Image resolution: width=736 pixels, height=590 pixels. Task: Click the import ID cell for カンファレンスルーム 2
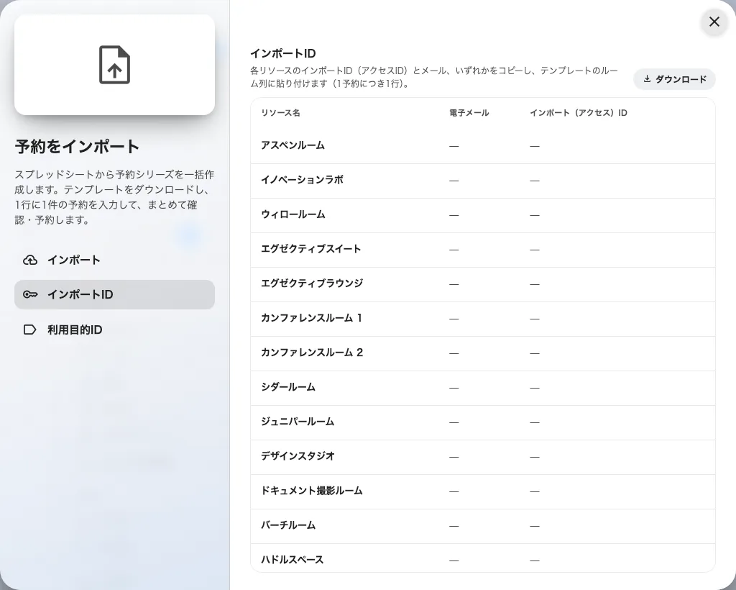click(x=534, y=353)
